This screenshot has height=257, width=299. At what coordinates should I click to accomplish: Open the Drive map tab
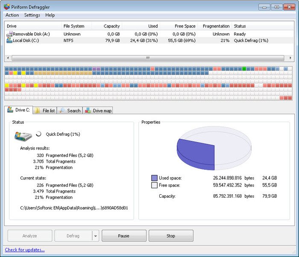coord(98,111)
